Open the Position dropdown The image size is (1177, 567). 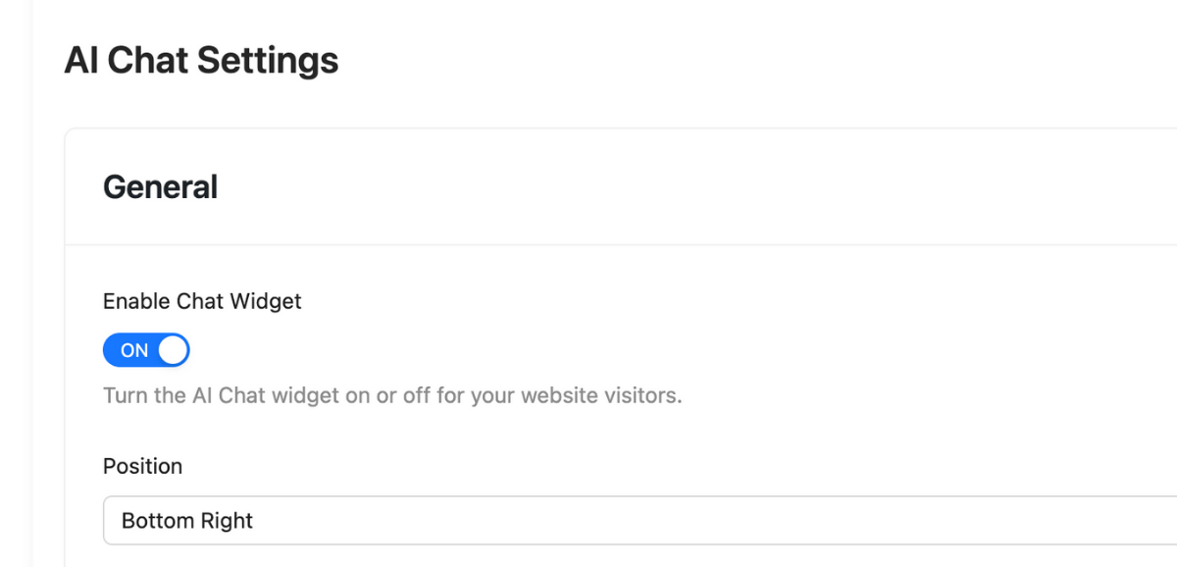pos(640,520)
